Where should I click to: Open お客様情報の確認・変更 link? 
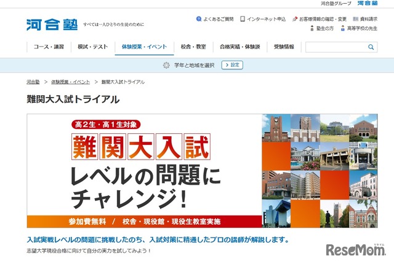[x=323, y=19]
